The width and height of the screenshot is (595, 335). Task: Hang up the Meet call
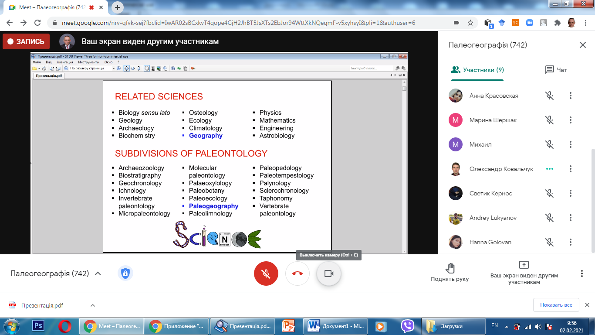[297, 273]
